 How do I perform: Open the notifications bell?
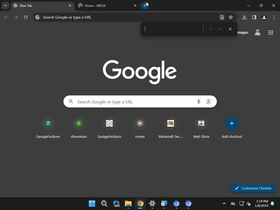(x=273, y=203)
